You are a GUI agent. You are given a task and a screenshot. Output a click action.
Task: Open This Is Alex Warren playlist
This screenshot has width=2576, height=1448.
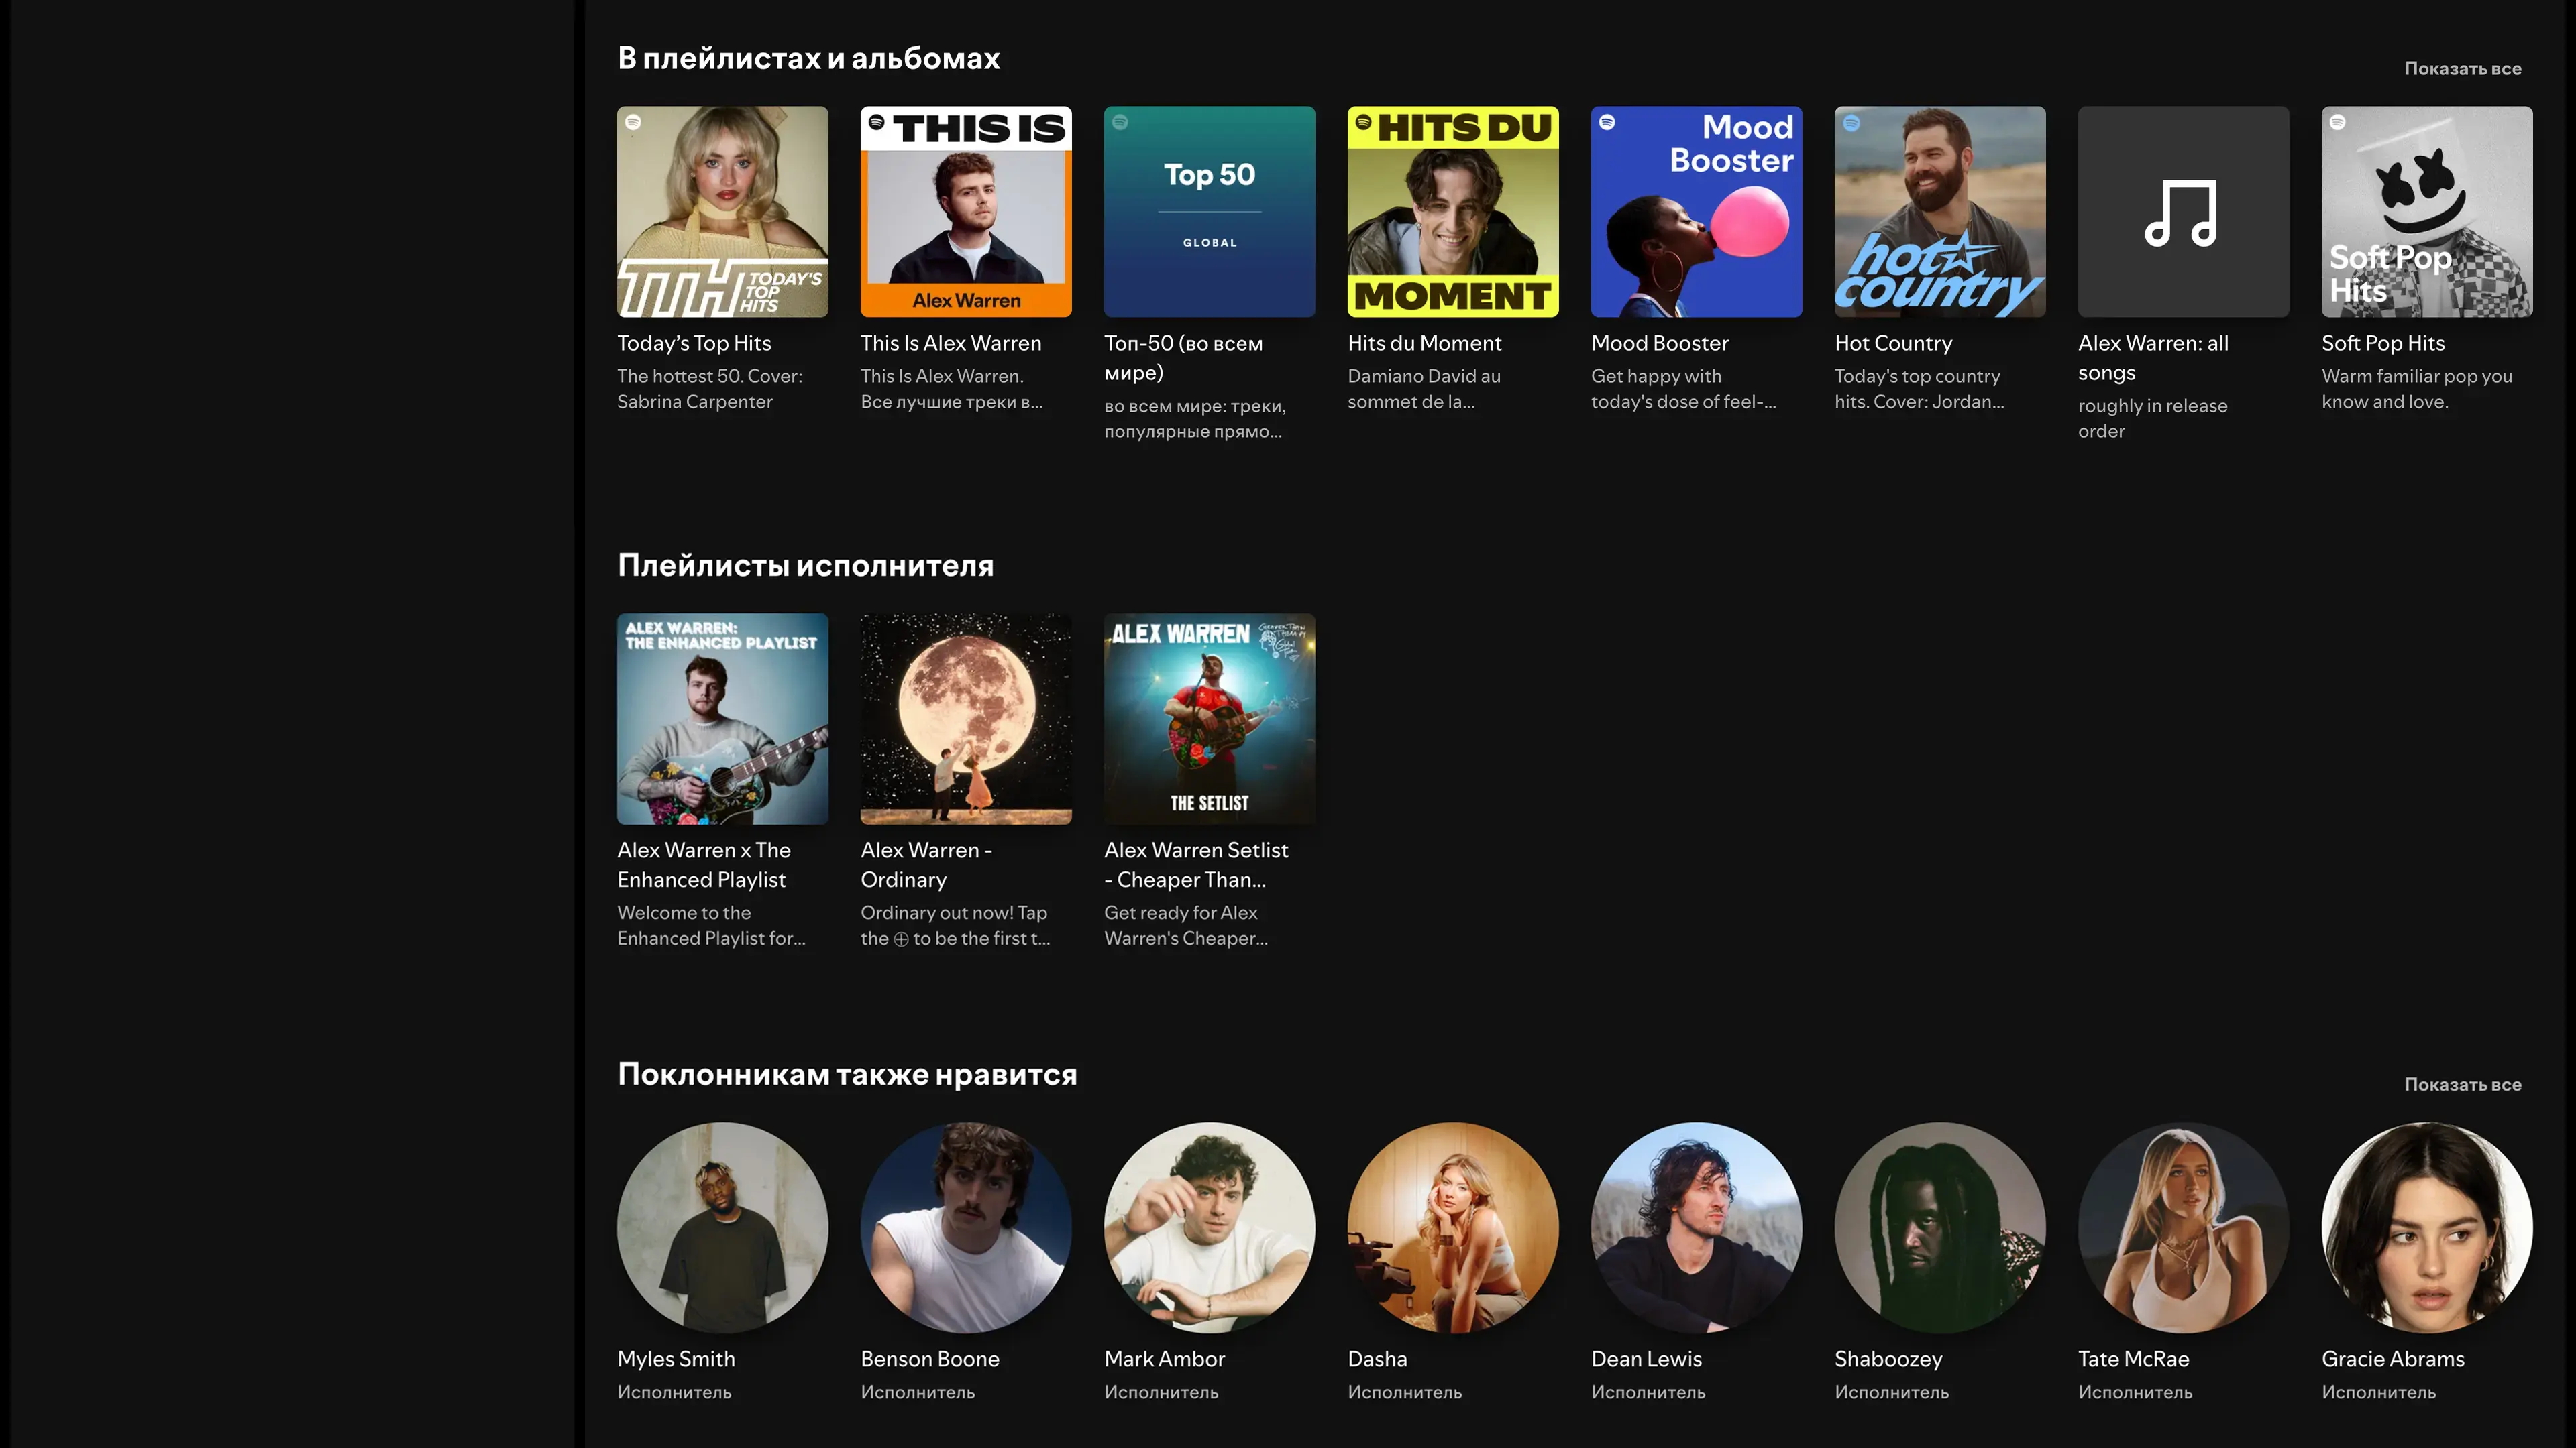pyautogui.click(x=965, y=212)
